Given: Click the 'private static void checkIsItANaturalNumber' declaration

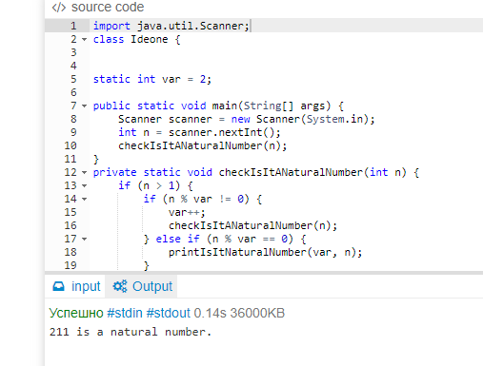Looking at the screenshot, I should coord(256,173).
